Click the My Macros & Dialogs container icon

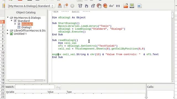pyautogui.click(x=11, y=18)
